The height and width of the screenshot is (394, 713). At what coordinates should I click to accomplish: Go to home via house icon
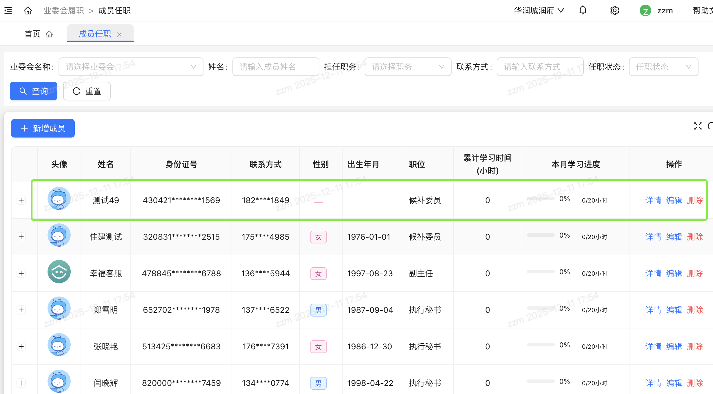(x=28, y=11)
